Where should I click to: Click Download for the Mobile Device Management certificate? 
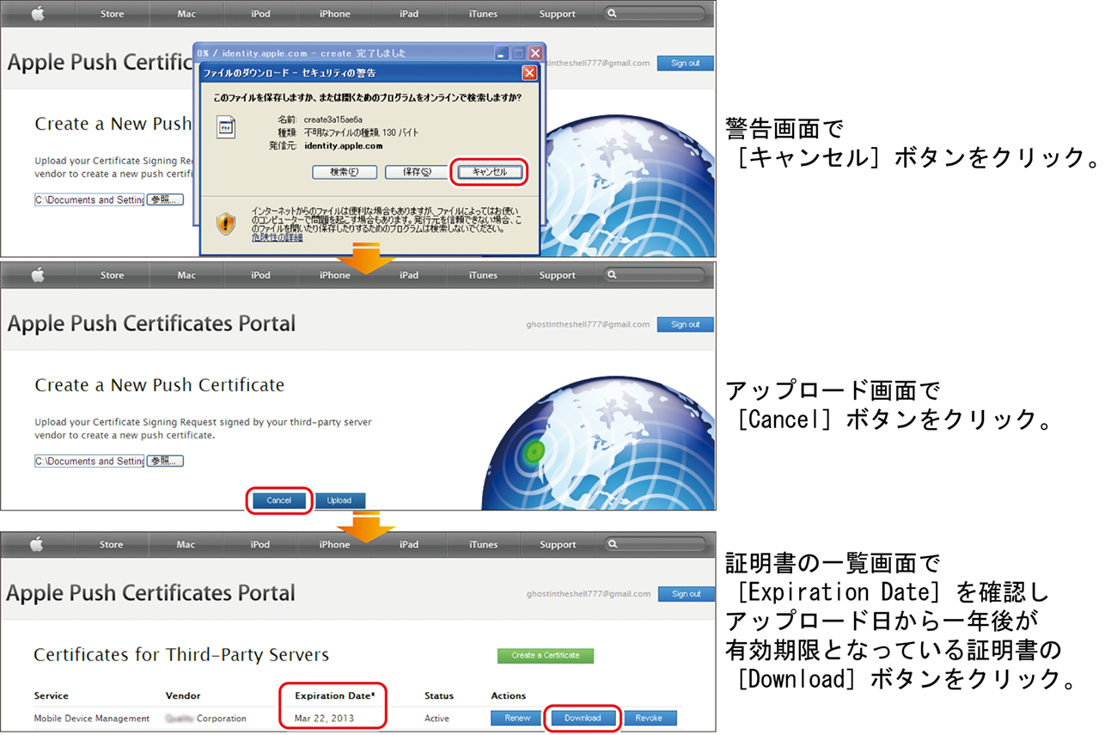click(583, 718)
